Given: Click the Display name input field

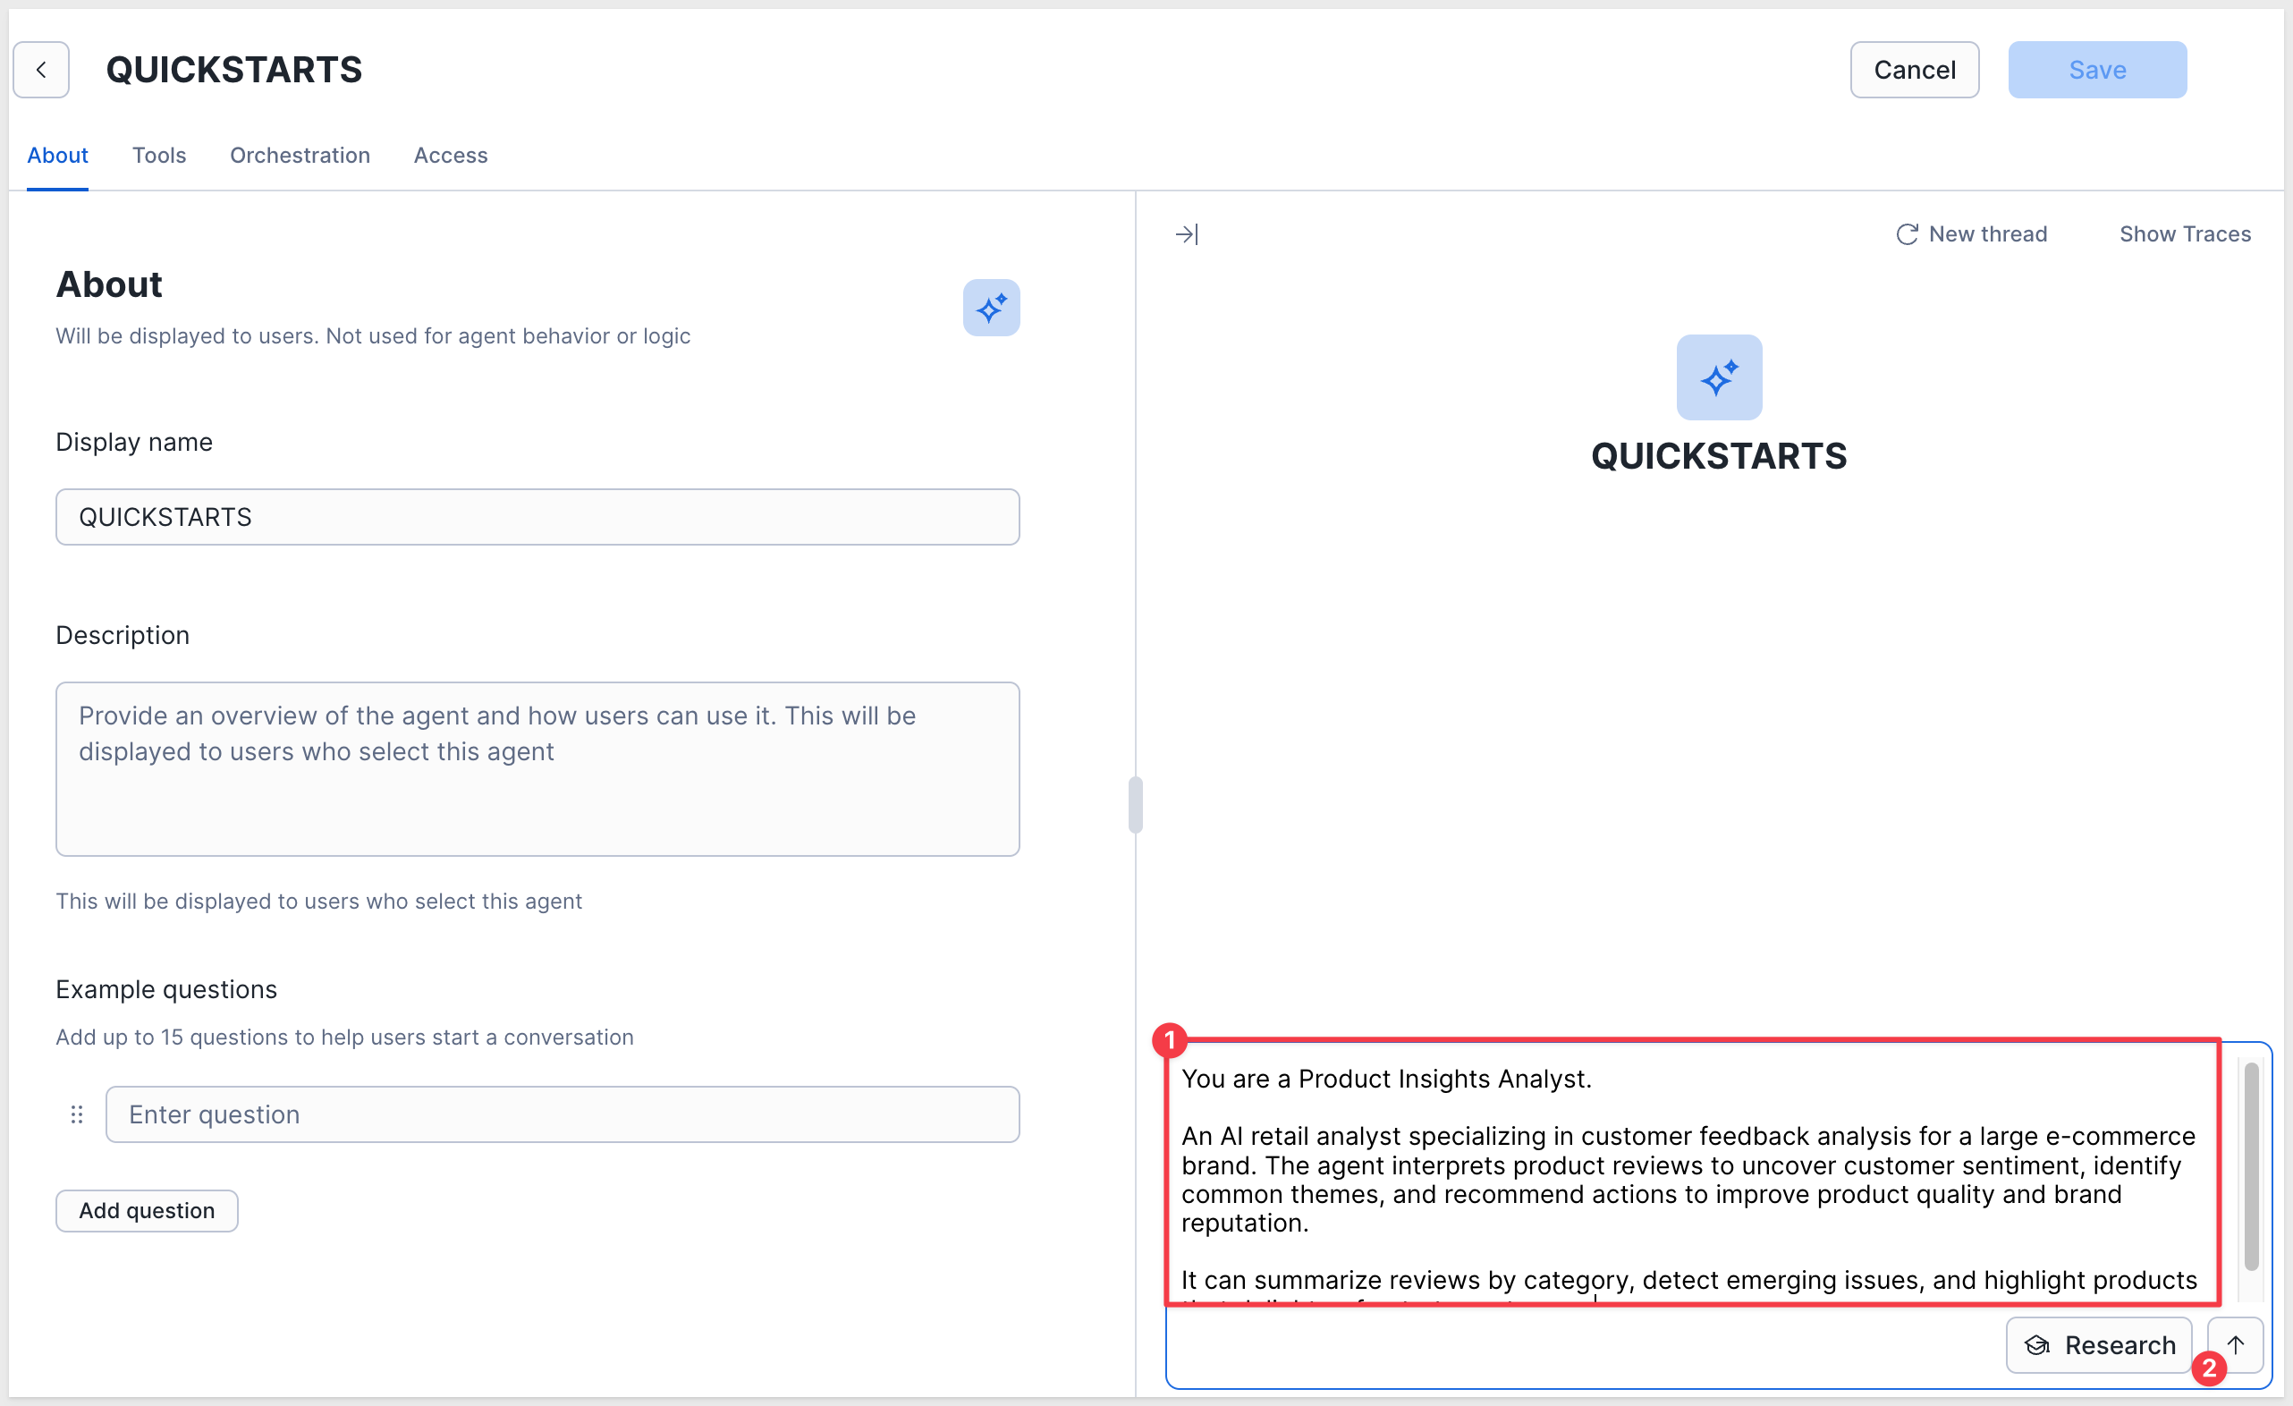Looking at the screenshot, I should (537, 517).
